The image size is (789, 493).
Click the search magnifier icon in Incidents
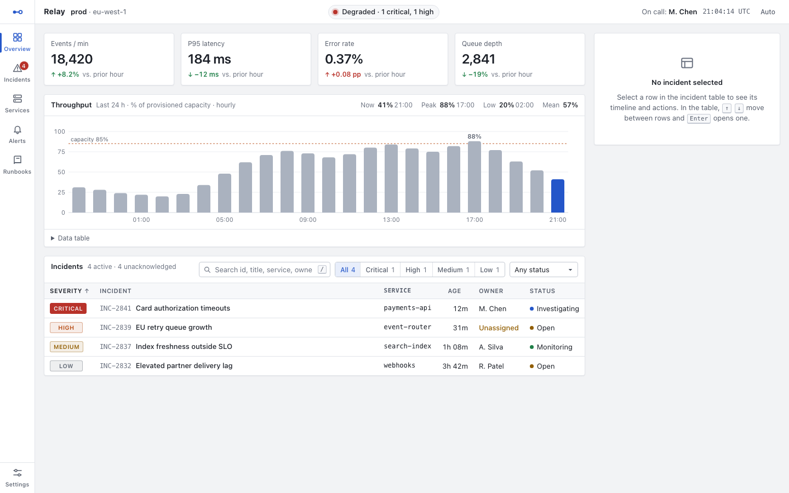point(207,270)
